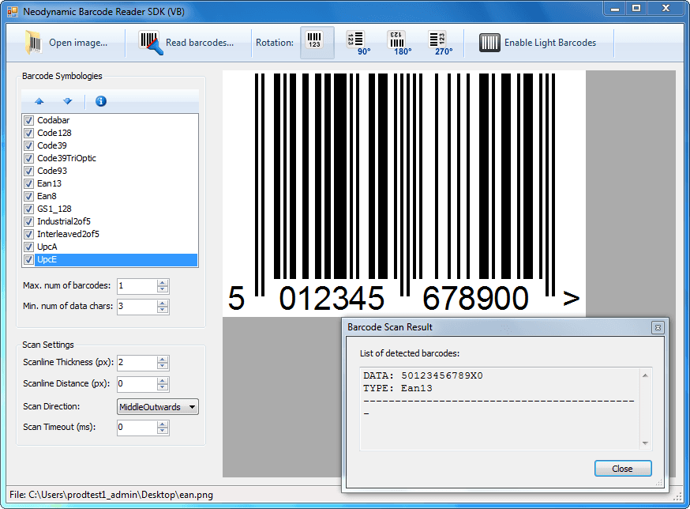Decrease Min. num of data chars
Image resolution: width=690 pixels, height=509 pixels.
(163, 310)
